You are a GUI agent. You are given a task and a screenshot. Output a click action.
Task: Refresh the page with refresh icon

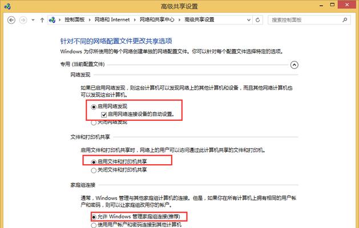click(257, 20)
